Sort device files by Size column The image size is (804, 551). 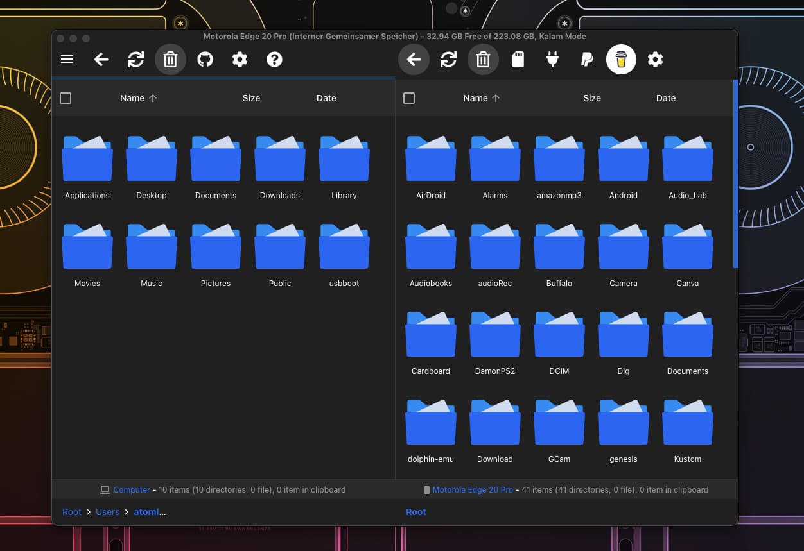point(591,98)
